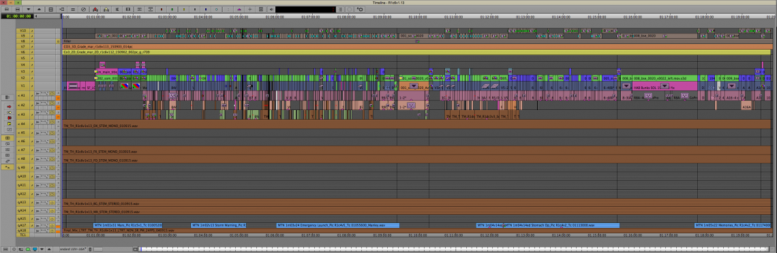Image resolution: width=777 pixels, height=253 pixels.
Task: Select the MTN 1m01v31 Mars clip
Action: [x=128, y=225]
